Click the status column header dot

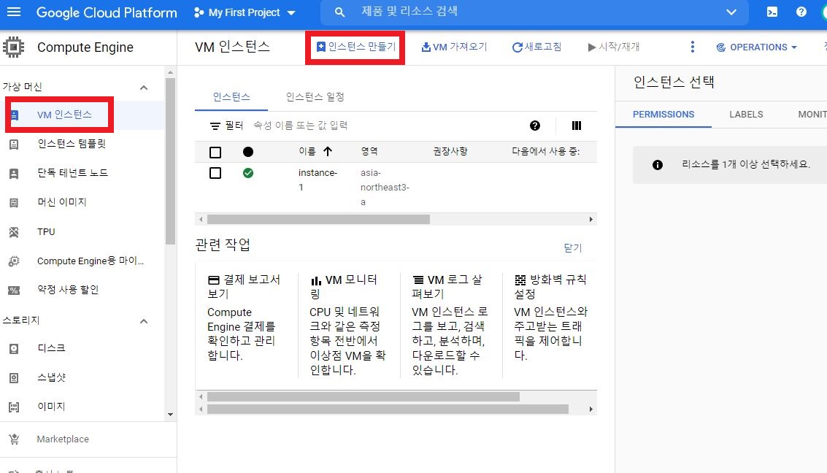point(248,152)
